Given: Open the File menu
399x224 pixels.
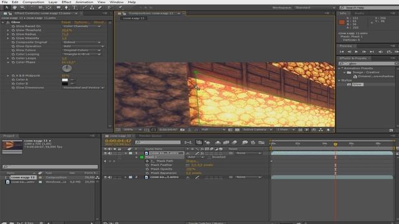Looking at the screenshot, I should click(4, 2).
